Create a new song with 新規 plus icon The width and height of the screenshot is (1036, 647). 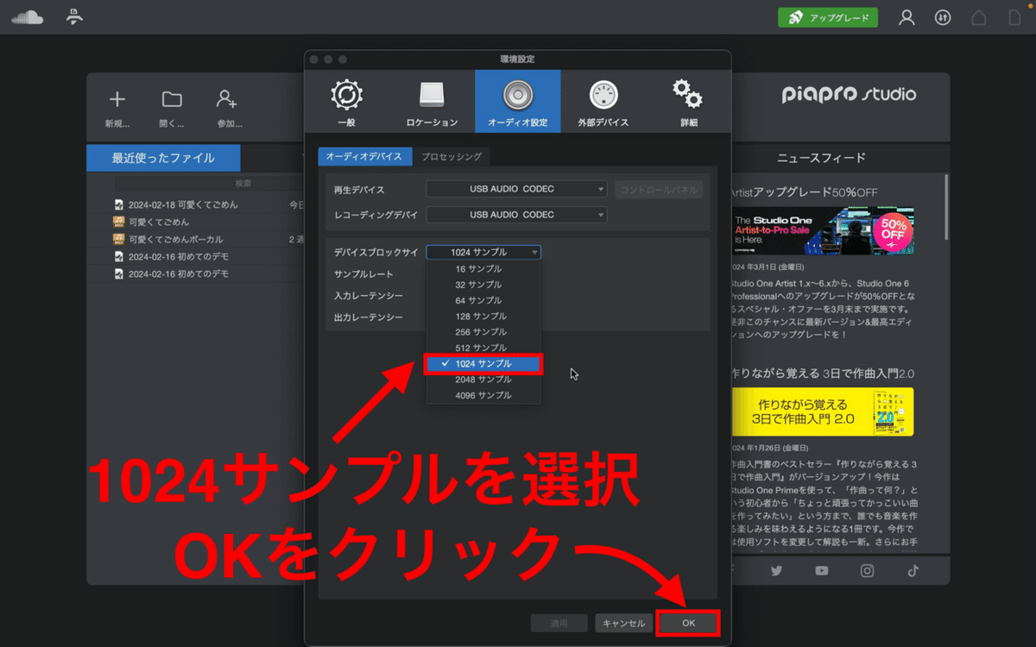(117, 98)
